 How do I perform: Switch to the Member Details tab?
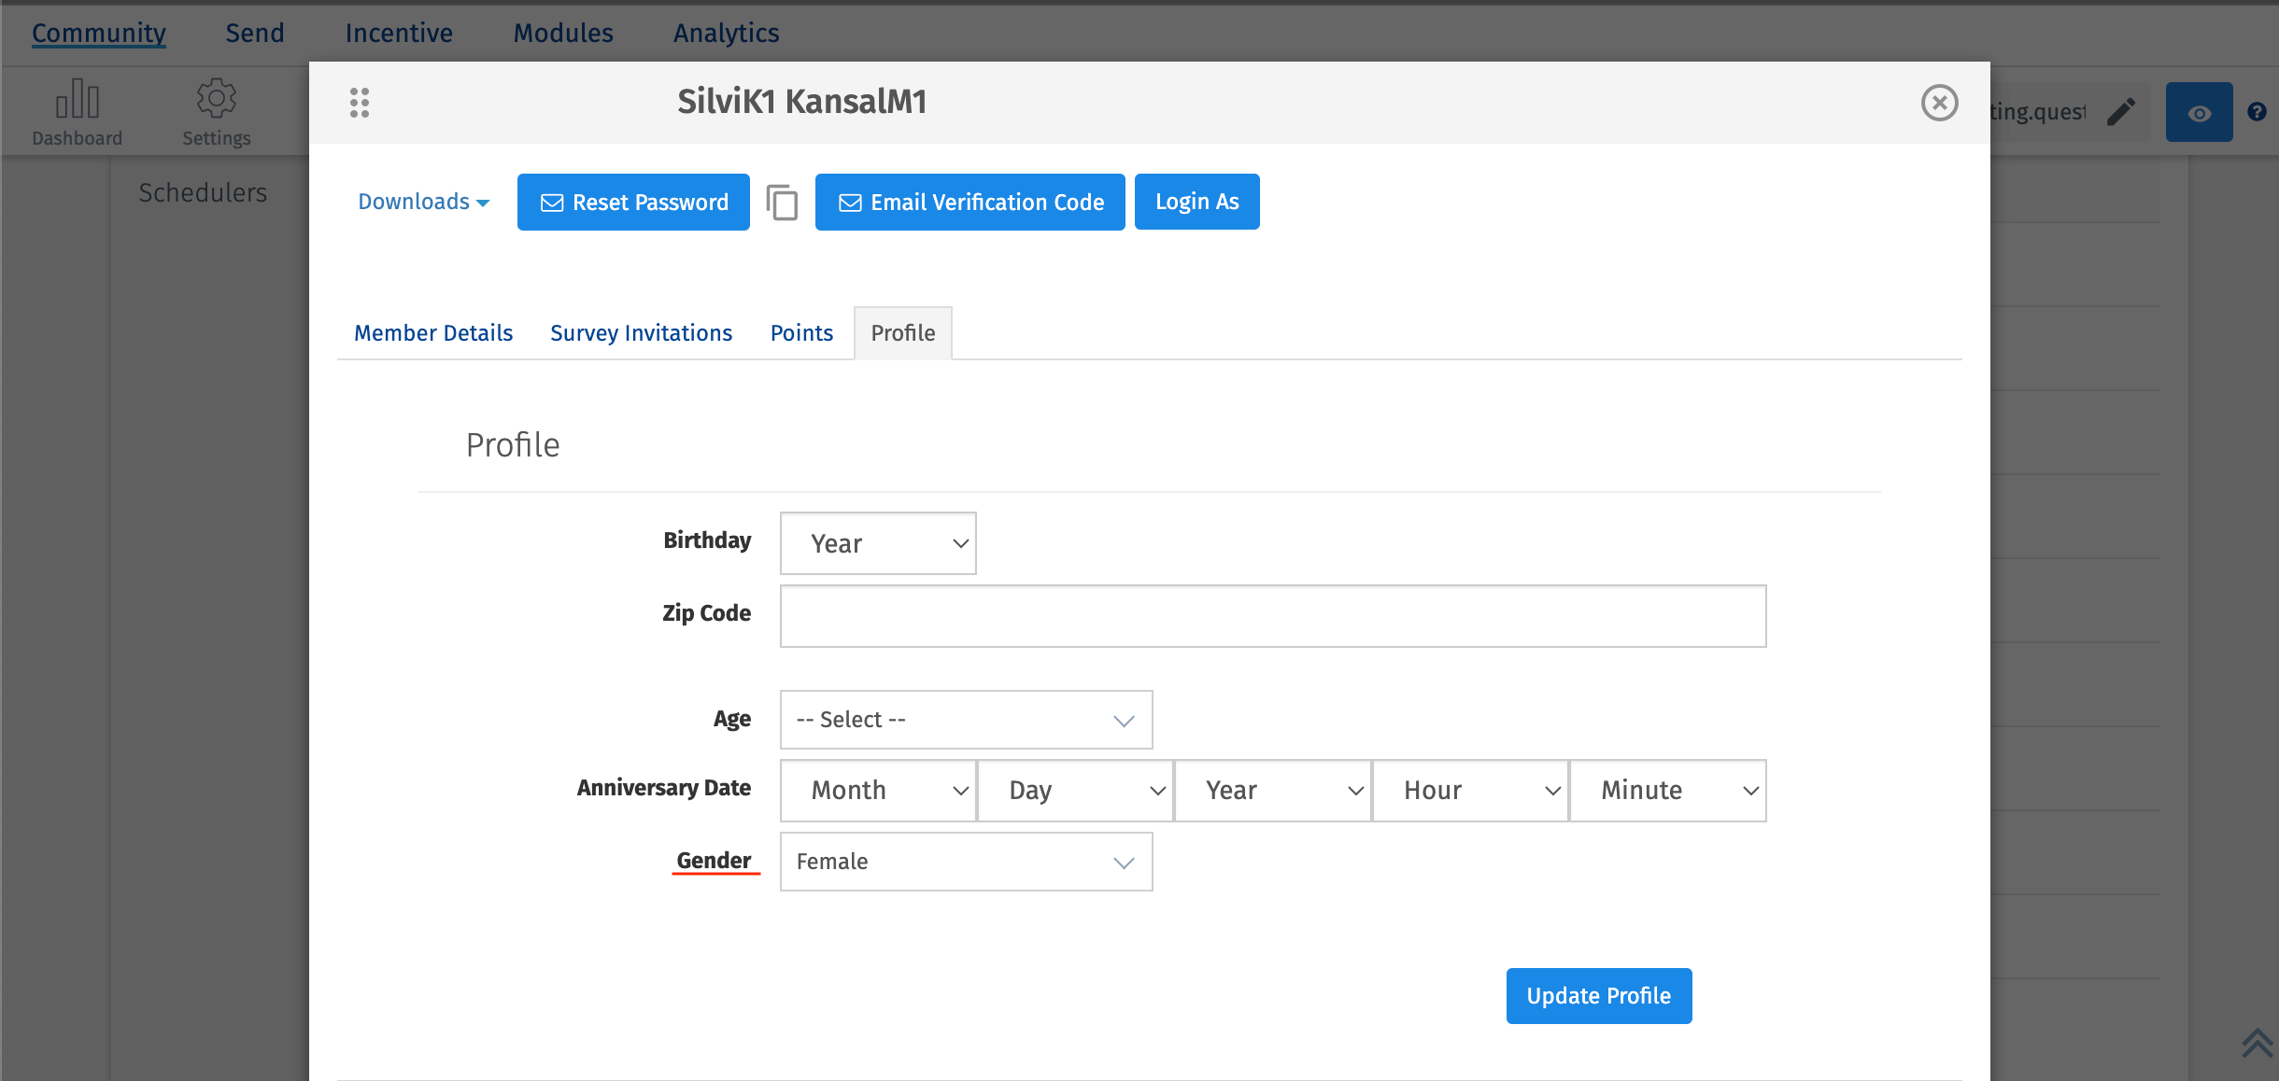pos(433,333)
